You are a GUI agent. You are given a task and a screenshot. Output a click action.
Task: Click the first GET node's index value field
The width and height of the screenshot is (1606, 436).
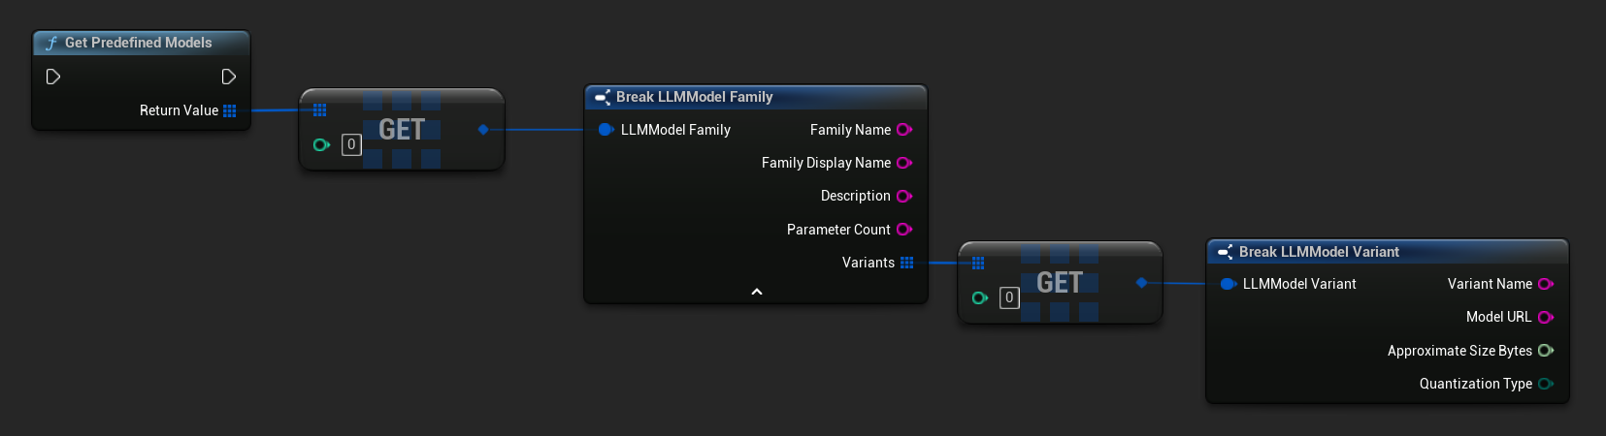[351, 144]
